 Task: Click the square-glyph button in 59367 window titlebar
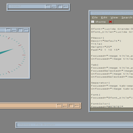(60, 7)
